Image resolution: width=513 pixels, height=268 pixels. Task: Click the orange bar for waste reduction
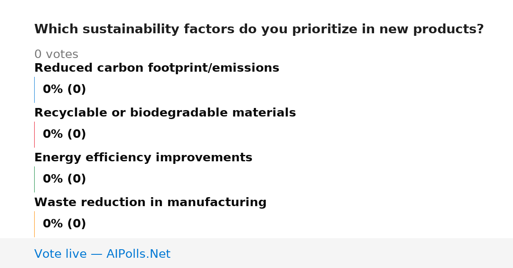click(x=34, y=224)
